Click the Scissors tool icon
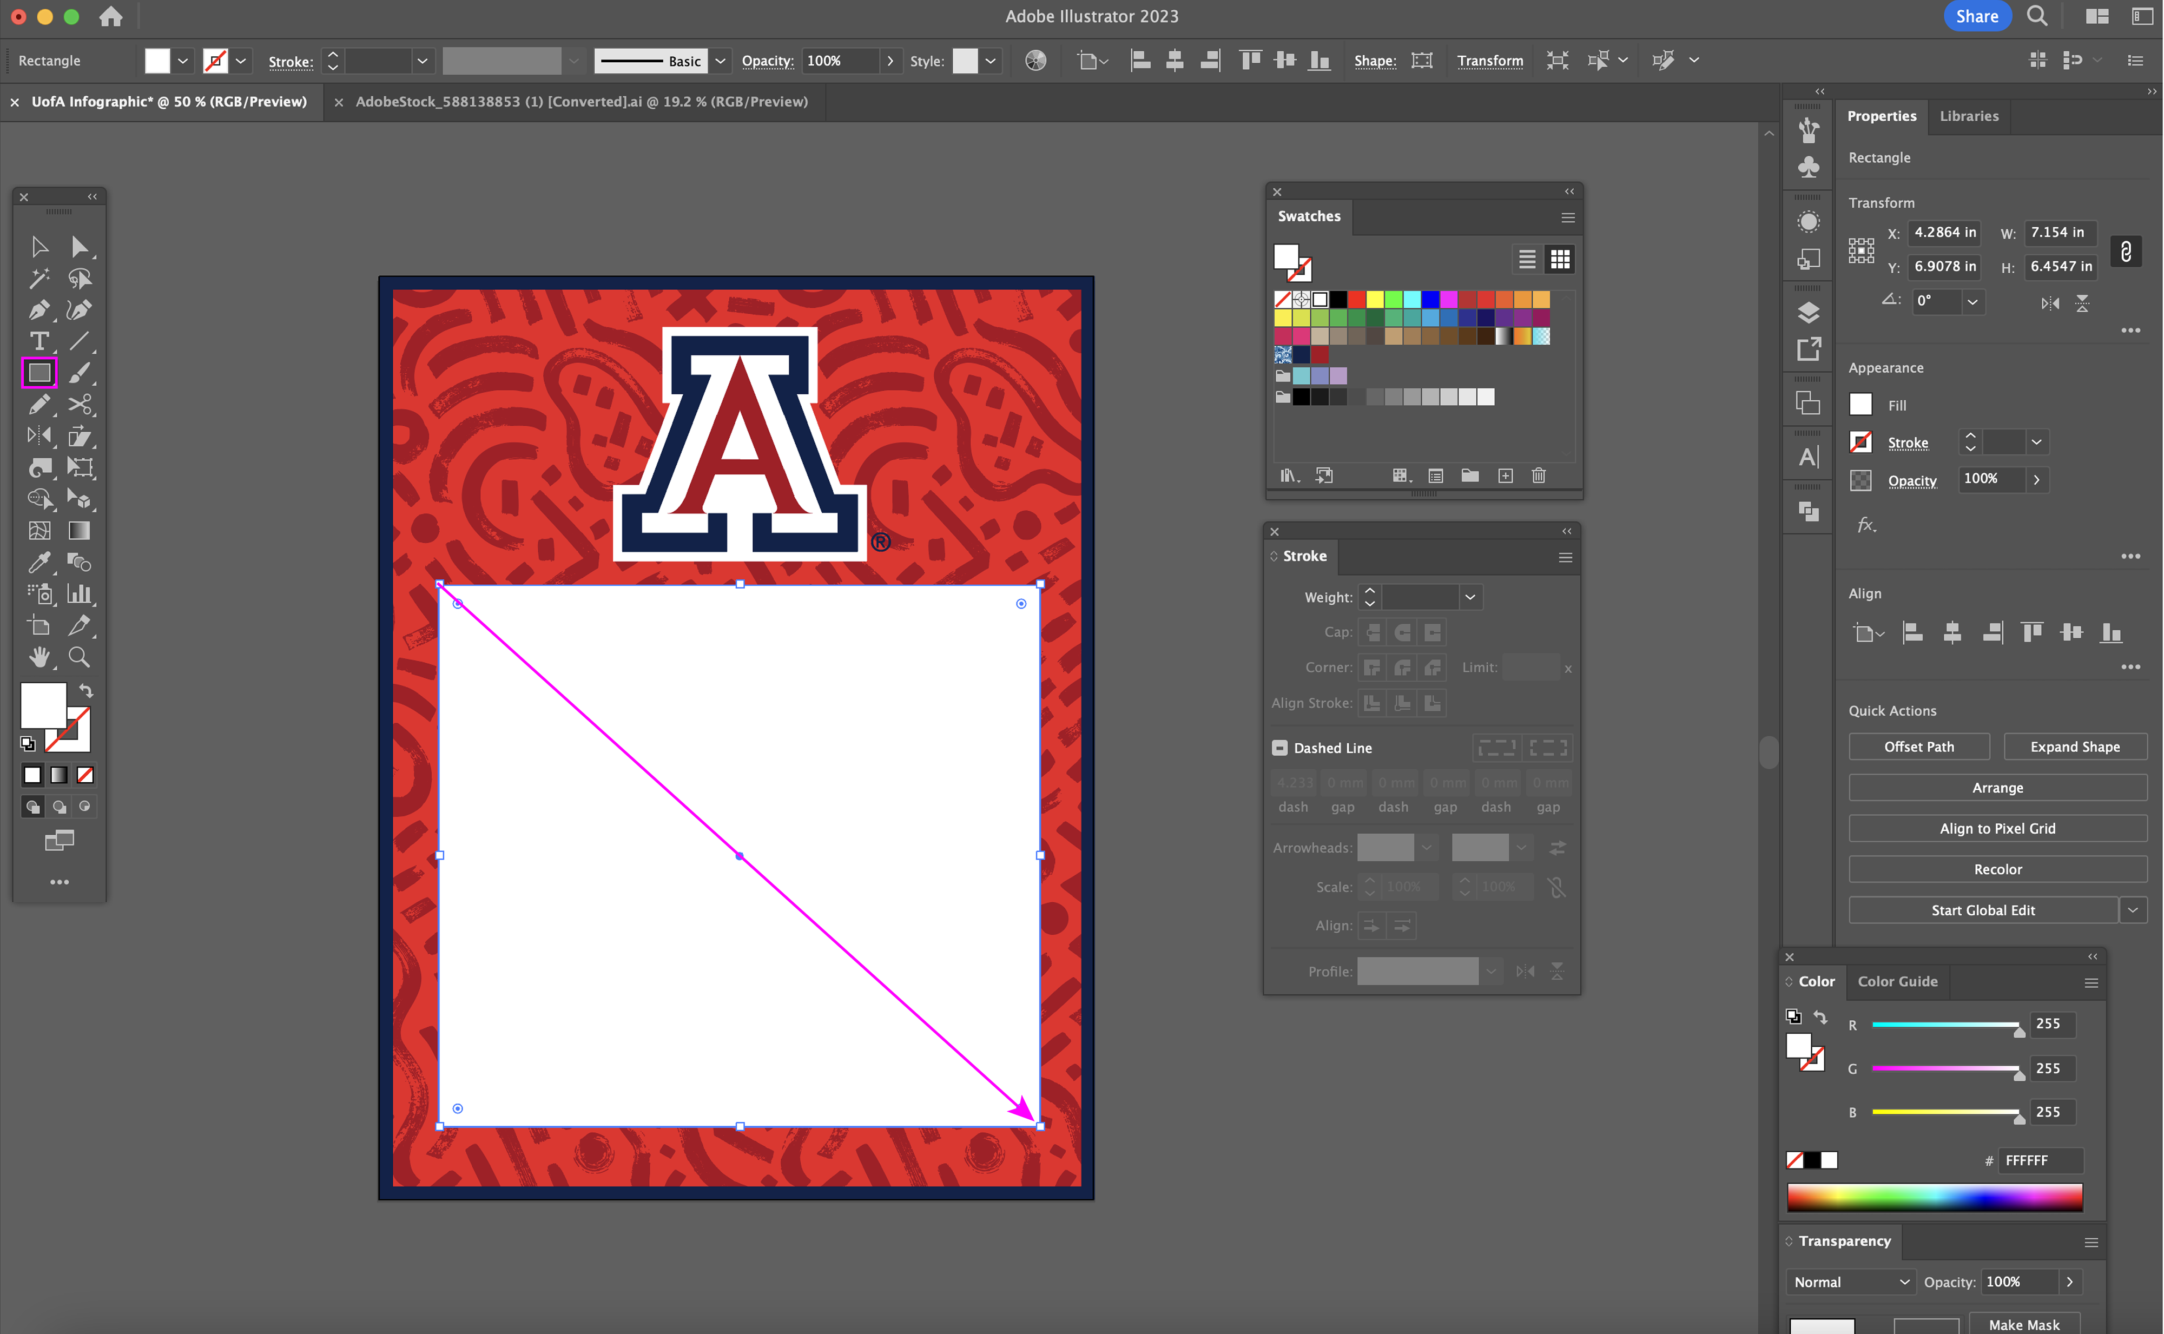The image size is (2164, 1334). click(80, 405)
